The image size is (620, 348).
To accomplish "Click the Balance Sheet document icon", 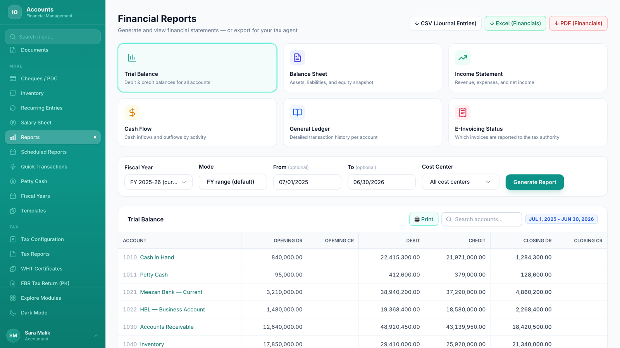I will [297, 58].
